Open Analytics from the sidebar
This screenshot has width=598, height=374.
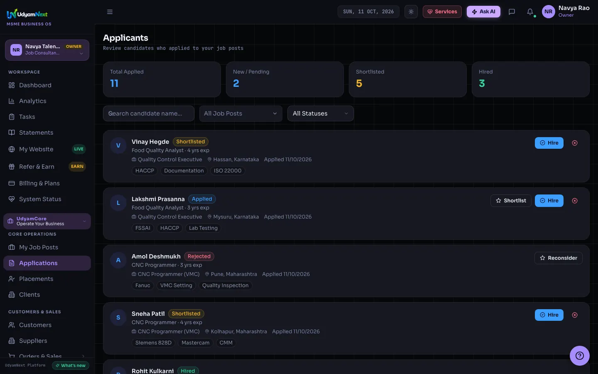[47, 101]
